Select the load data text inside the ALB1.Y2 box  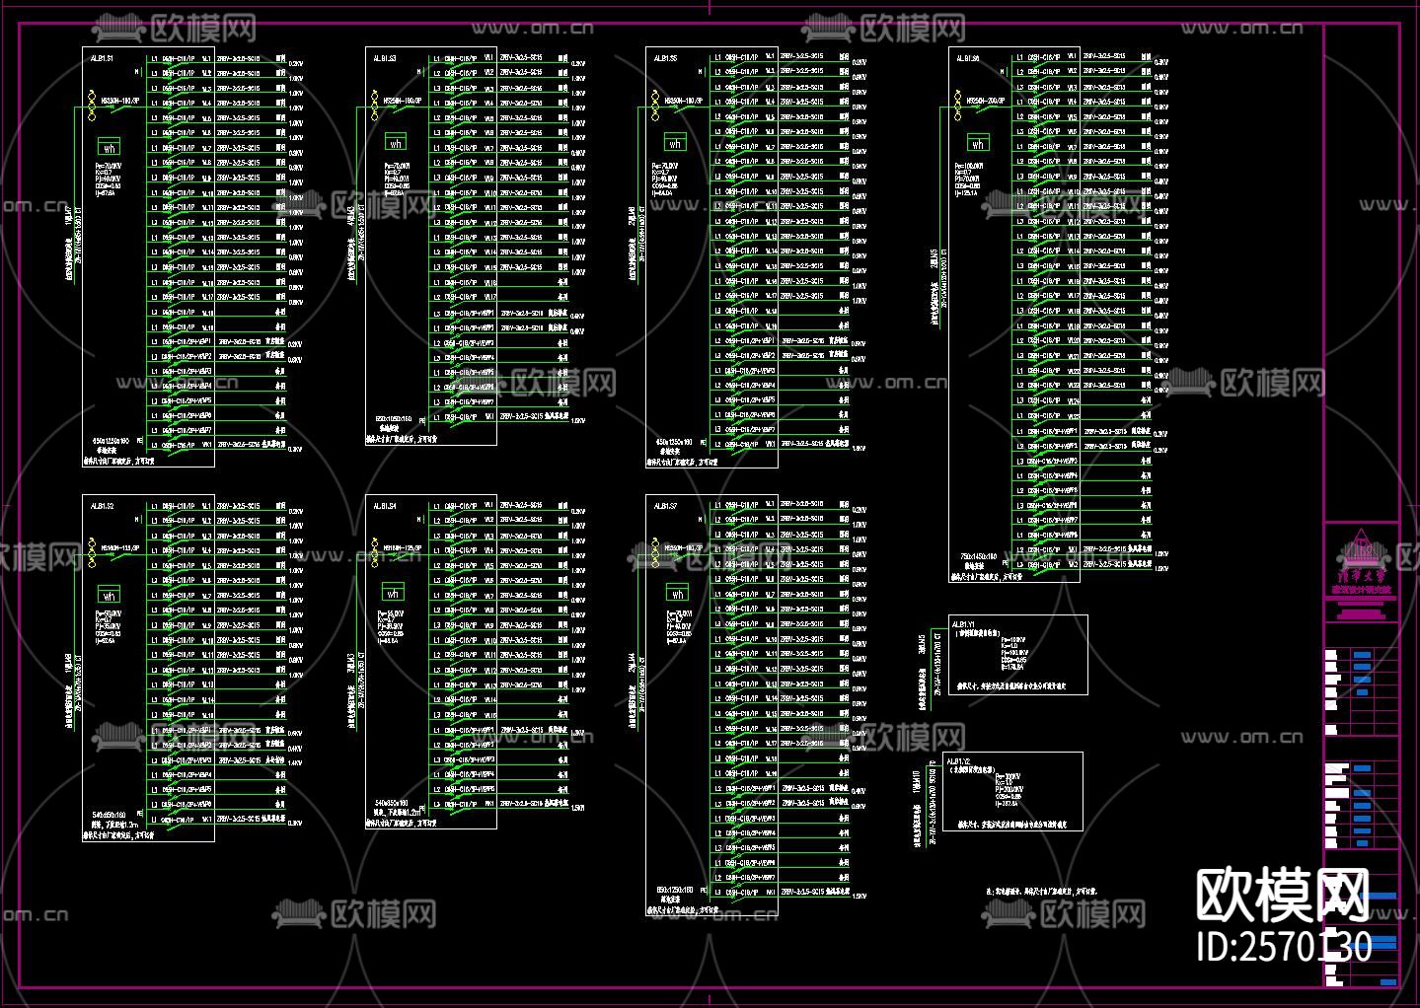(1011, 790)
